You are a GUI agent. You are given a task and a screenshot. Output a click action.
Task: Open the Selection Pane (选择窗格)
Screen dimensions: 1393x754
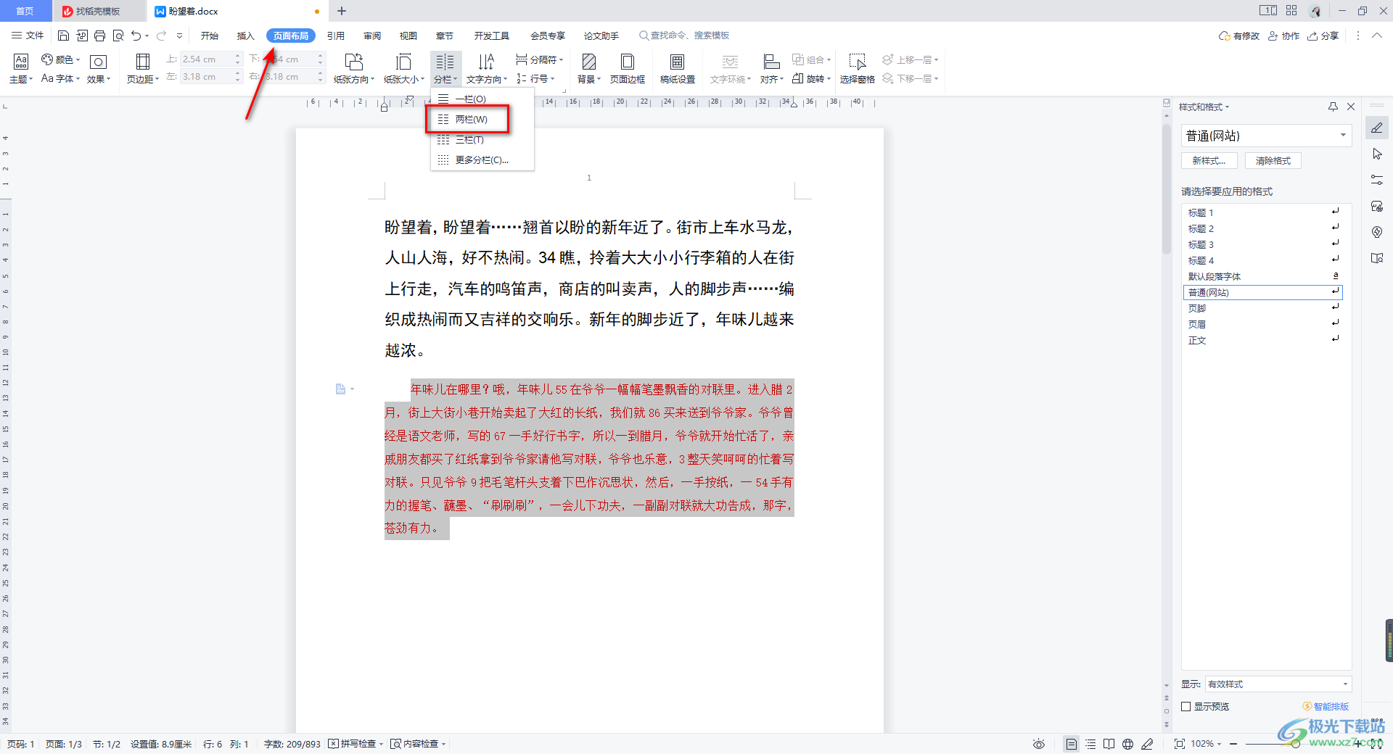point(858,69)
